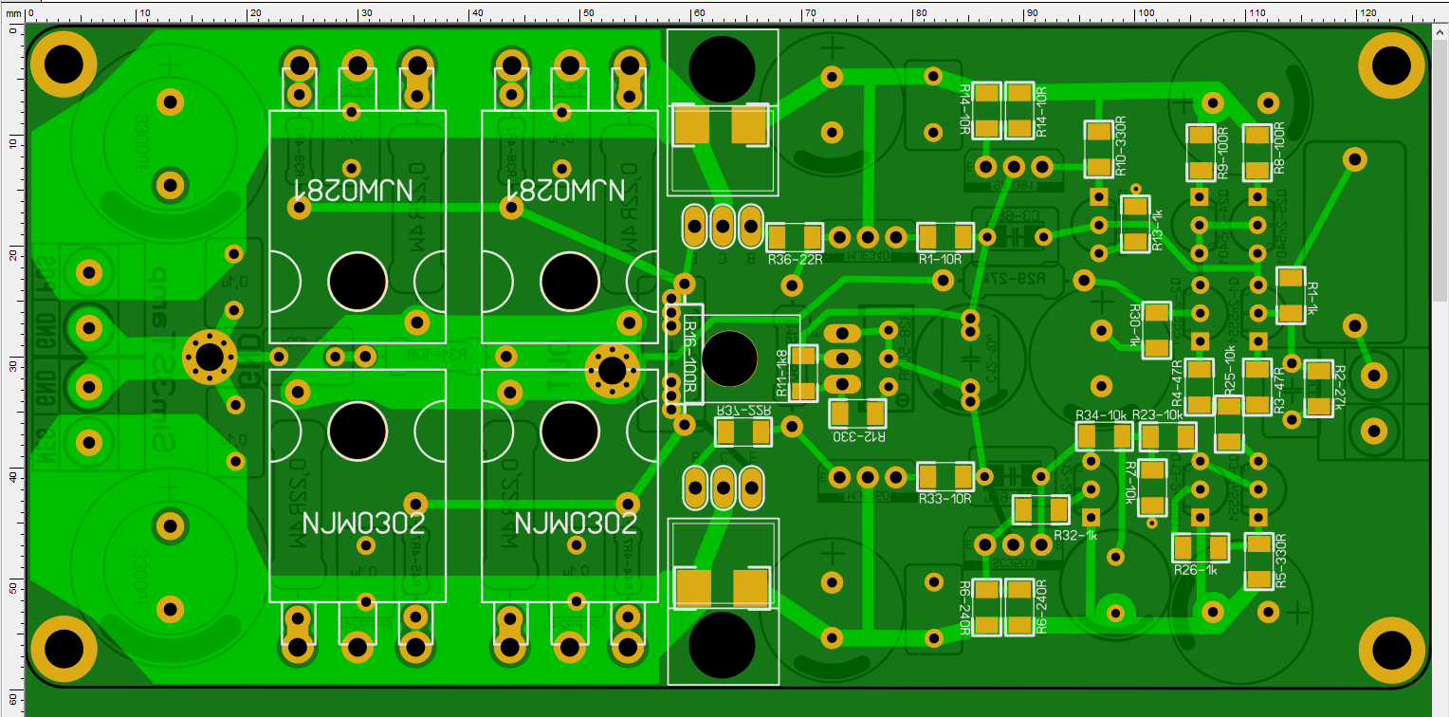Viewport: 1449px width, 717px height.
Task: Click the 60 mark on the horizontal ruler
Action: click(x=698, y=13)
